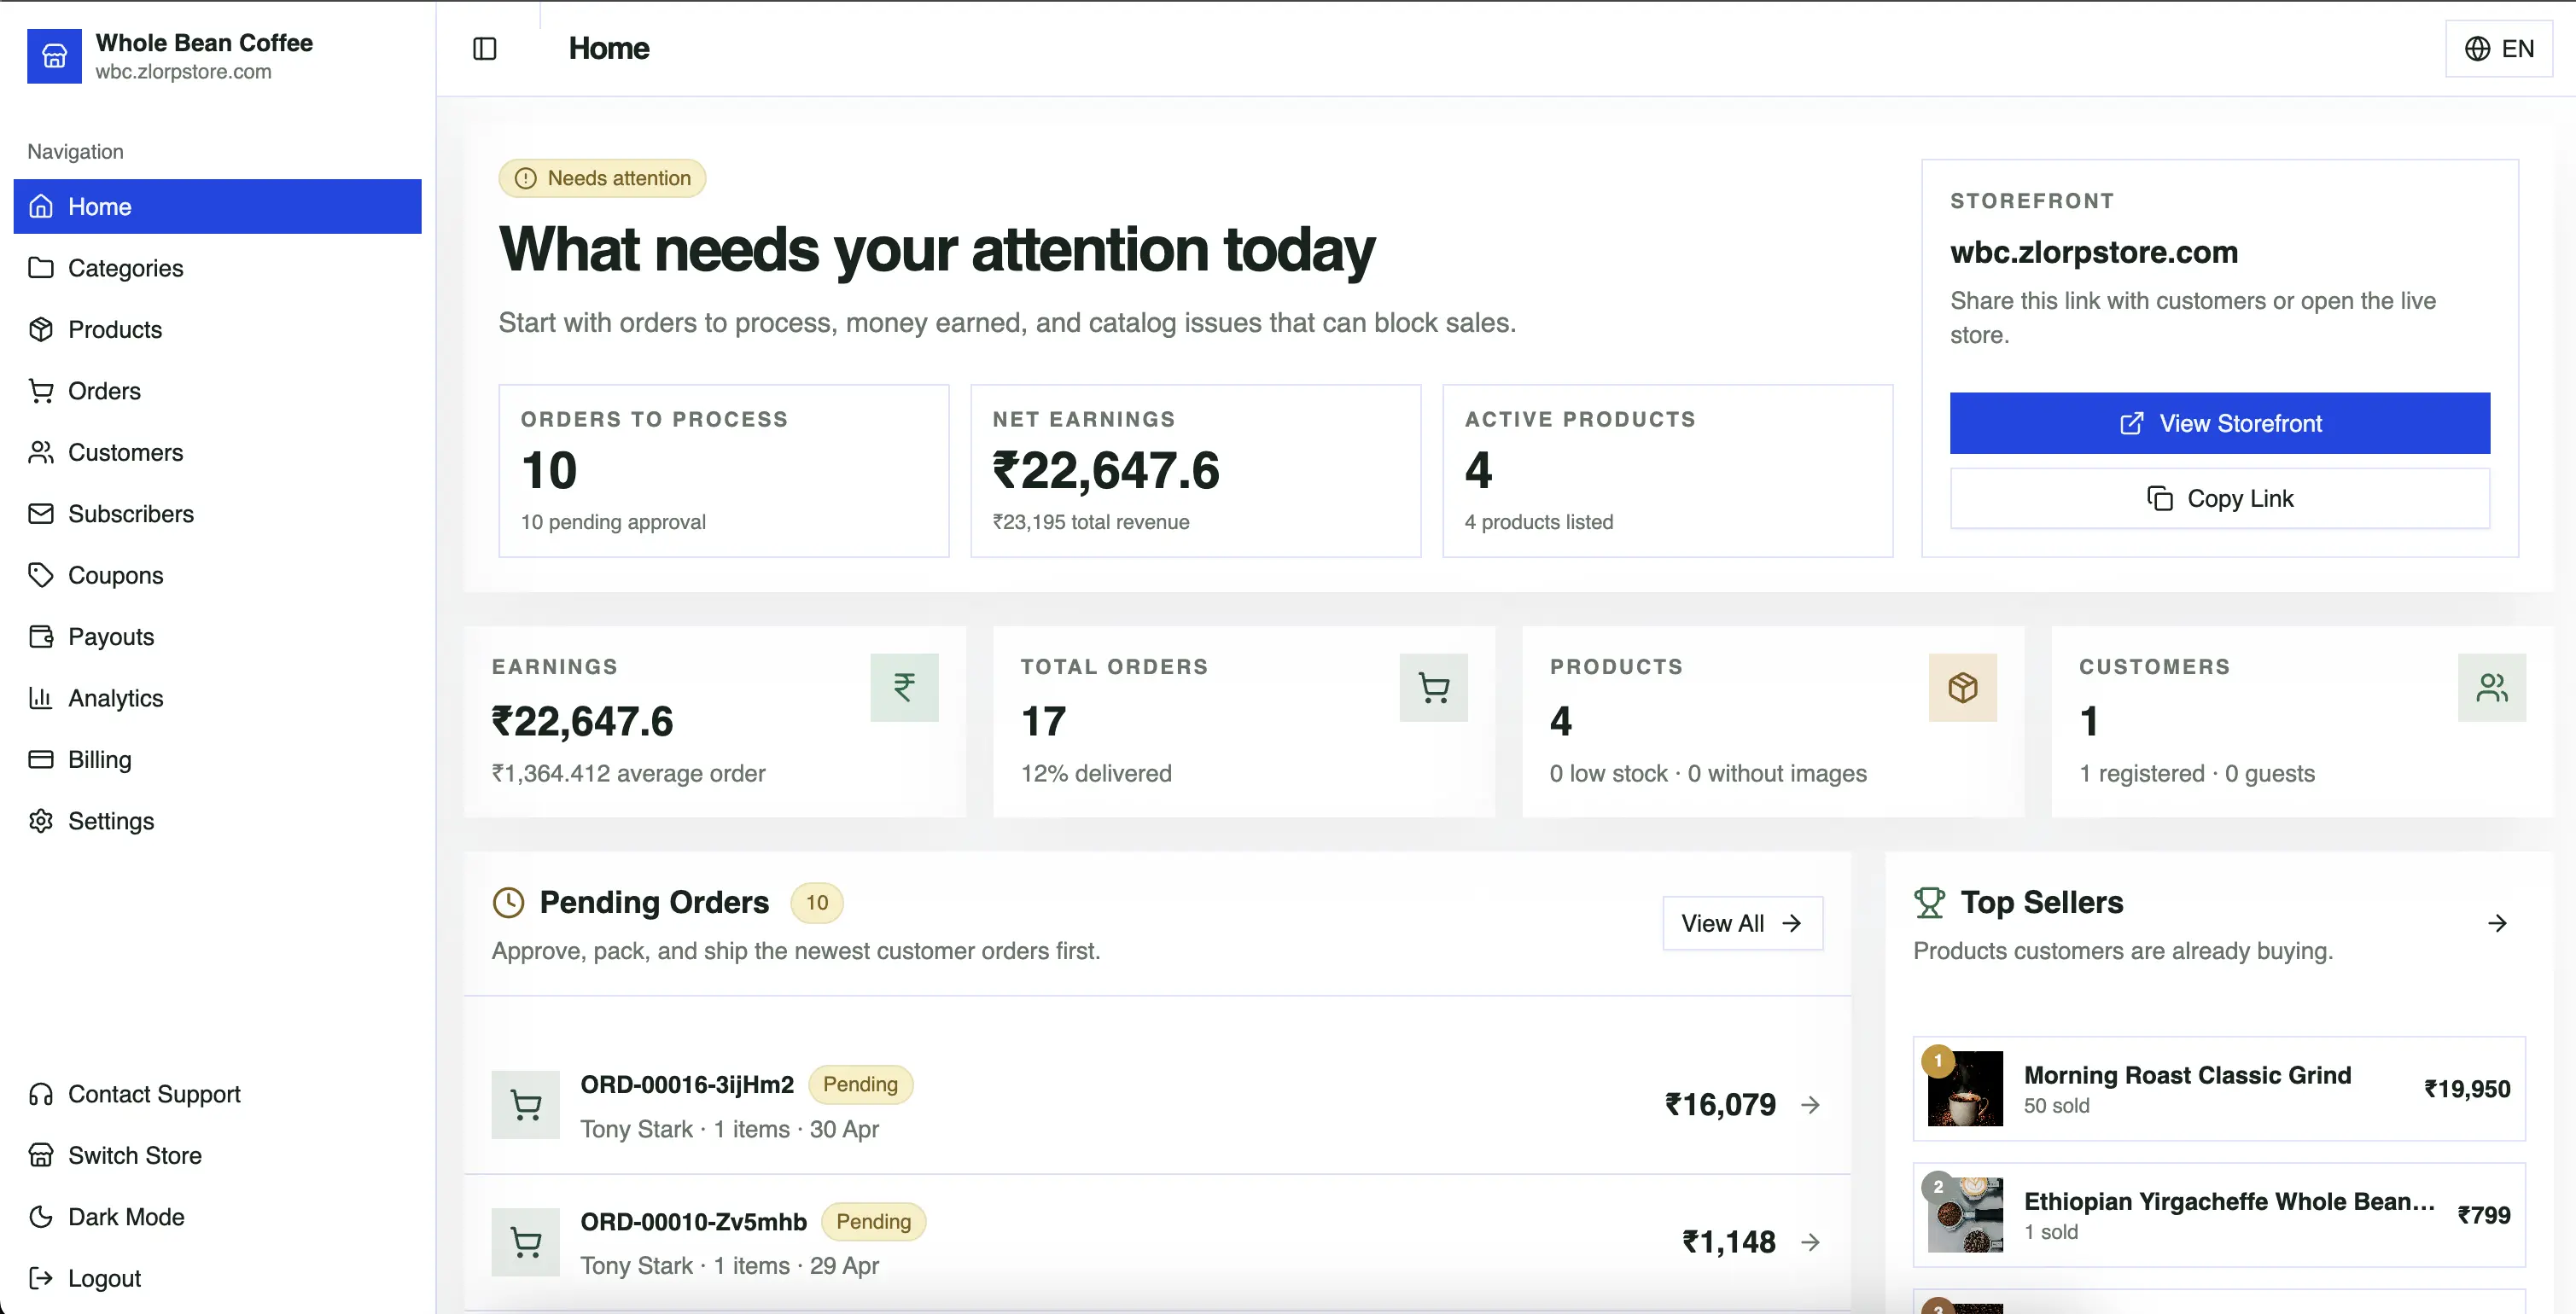This screenshot has width=2576, height=1314.
Task: Click the ₹19,950 top seller amount
Action: coord(2467,1089)
